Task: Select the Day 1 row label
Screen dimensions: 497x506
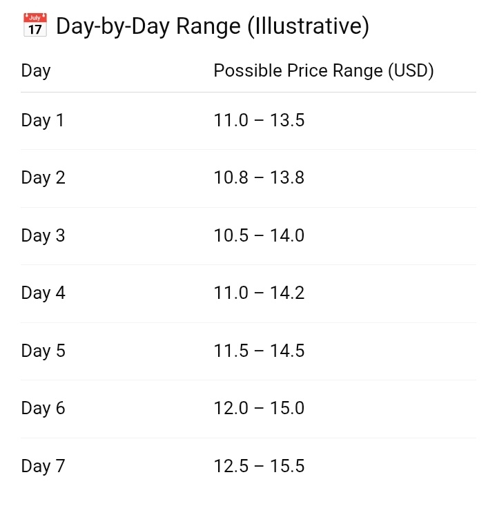Action: tap(43, 120)
